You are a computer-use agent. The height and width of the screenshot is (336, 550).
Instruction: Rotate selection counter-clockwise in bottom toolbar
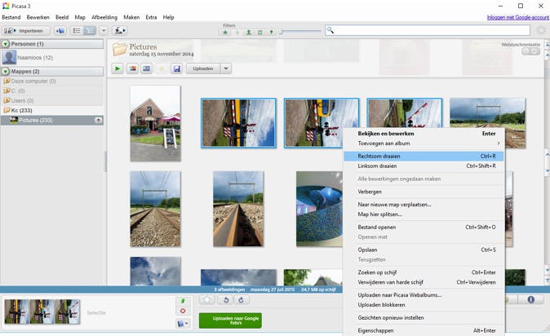(226, 300)
